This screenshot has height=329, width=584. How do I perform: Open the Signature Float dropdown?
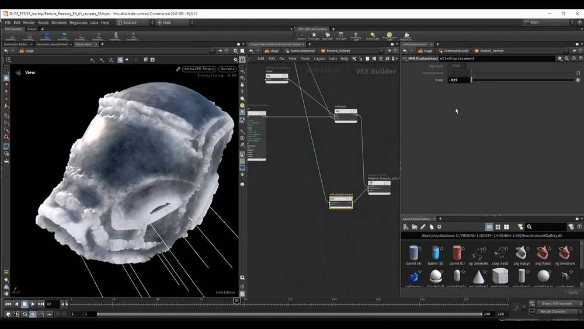pos(458,65)
